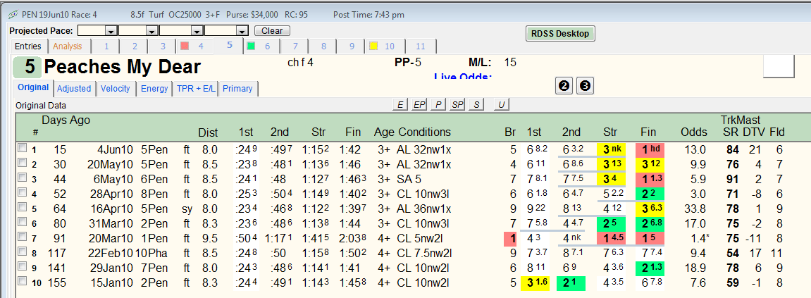Click the track '10Pha' cell

coord(151,253)
